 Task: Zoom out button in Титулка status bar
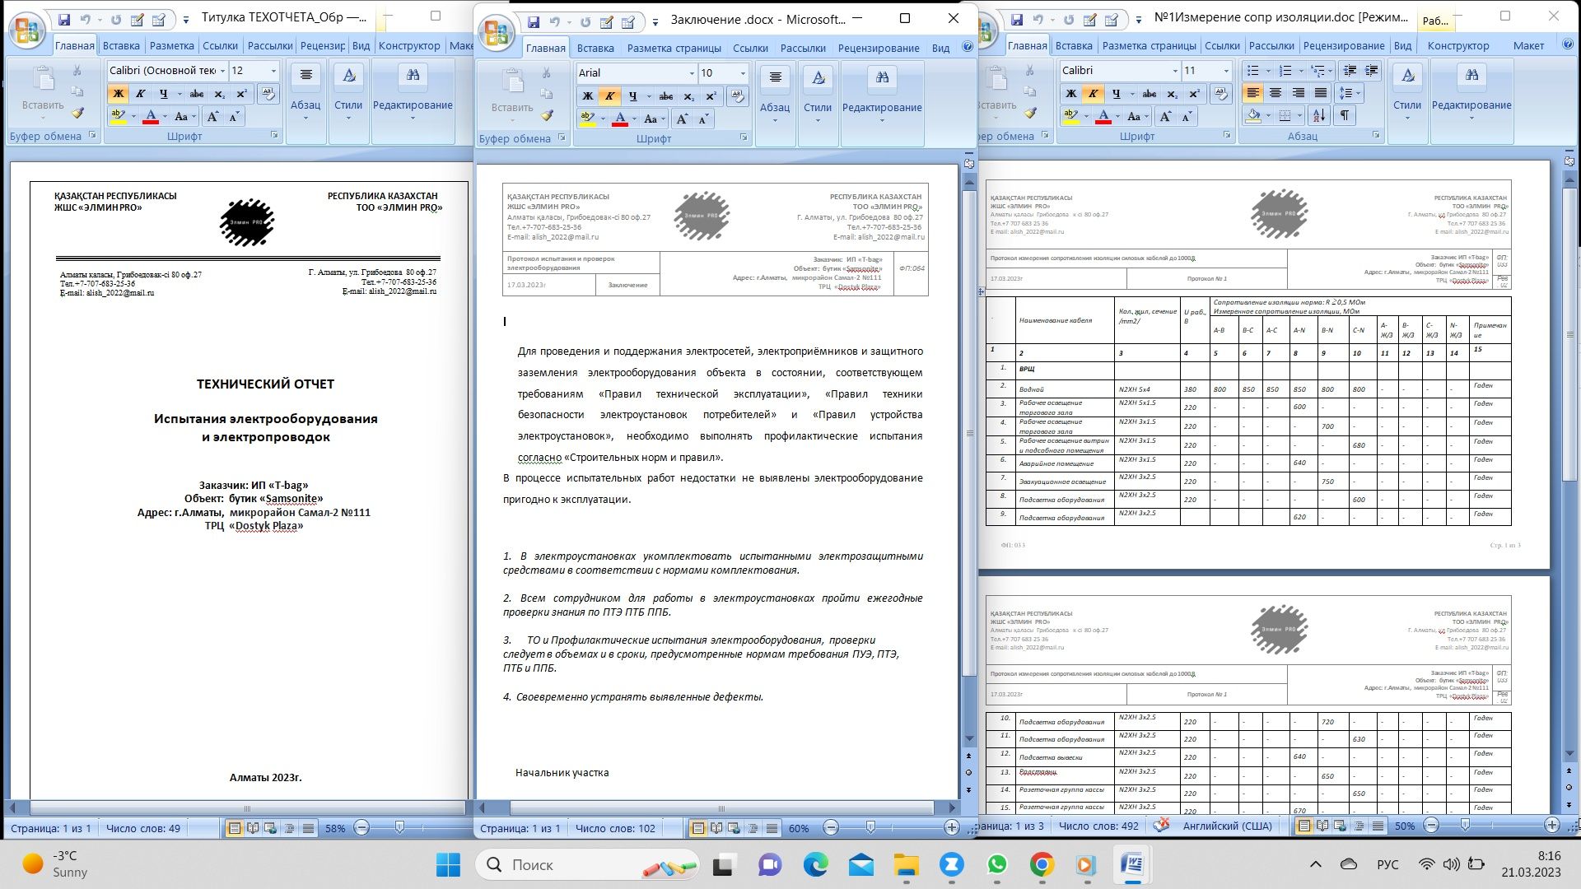361,828
